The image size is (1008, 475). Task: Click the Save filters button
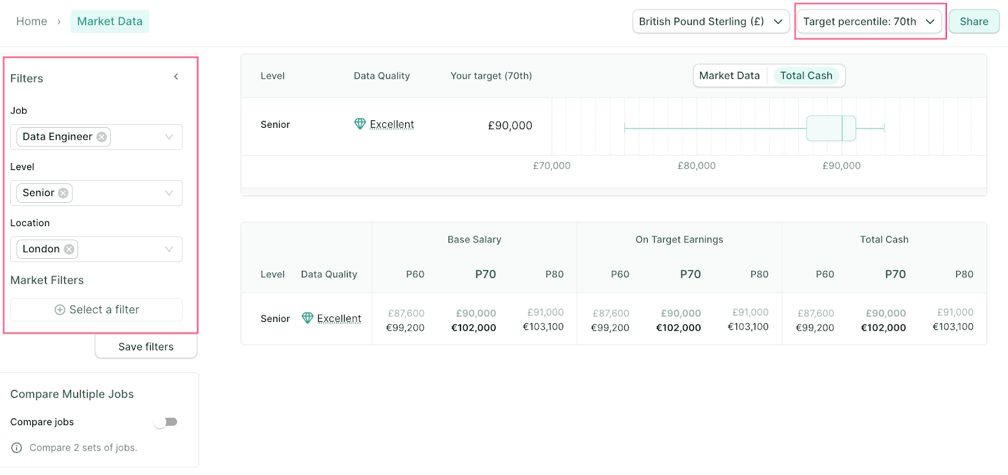(x=146, y=346)
